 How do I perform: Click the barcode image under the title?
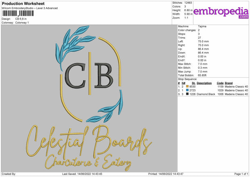coord(18,13)
